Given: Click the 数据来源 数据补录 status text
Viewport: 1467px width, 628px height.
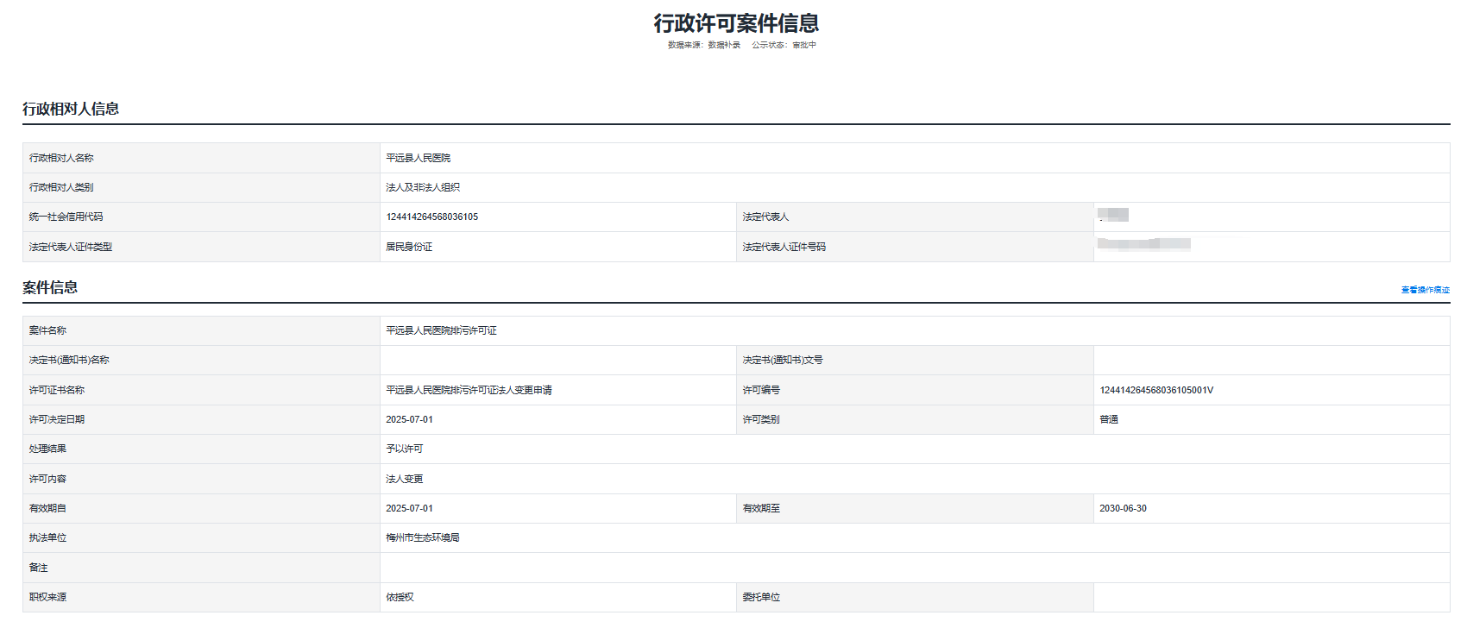Looking at the screenshot, I should point(703,45).
